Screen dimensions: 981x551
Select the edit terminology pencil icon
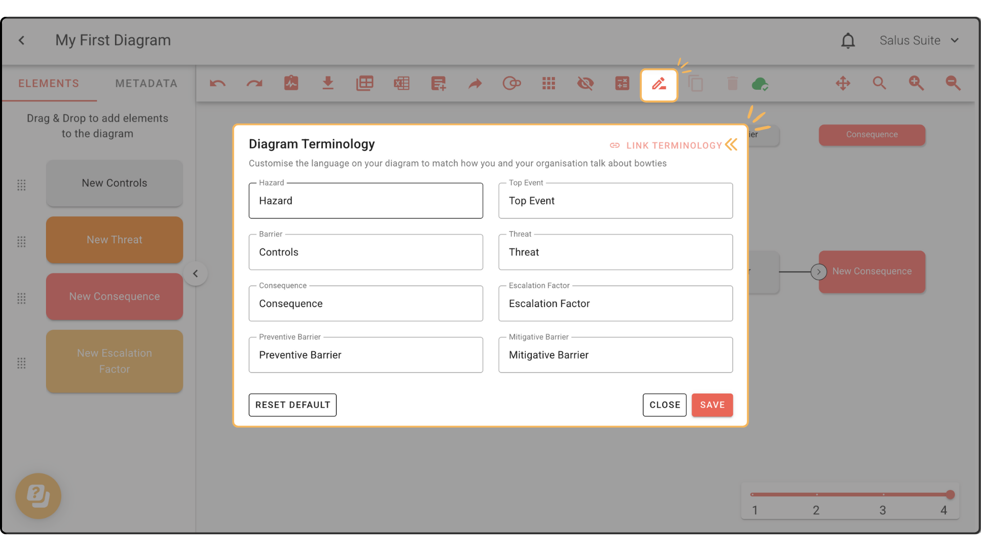(659, 84)
